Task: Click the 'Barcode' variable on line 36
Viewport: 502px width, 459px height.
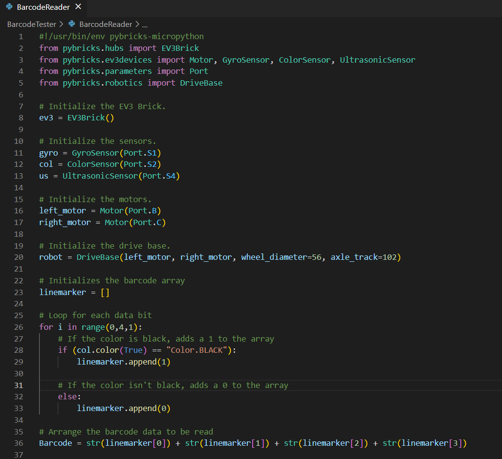Action: (56, 443)
